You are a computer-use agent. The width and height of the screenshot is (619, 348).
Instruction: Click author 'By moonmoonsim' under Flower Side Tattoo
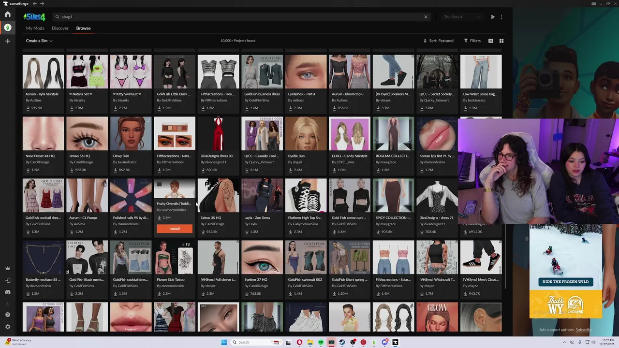point(170,286)
